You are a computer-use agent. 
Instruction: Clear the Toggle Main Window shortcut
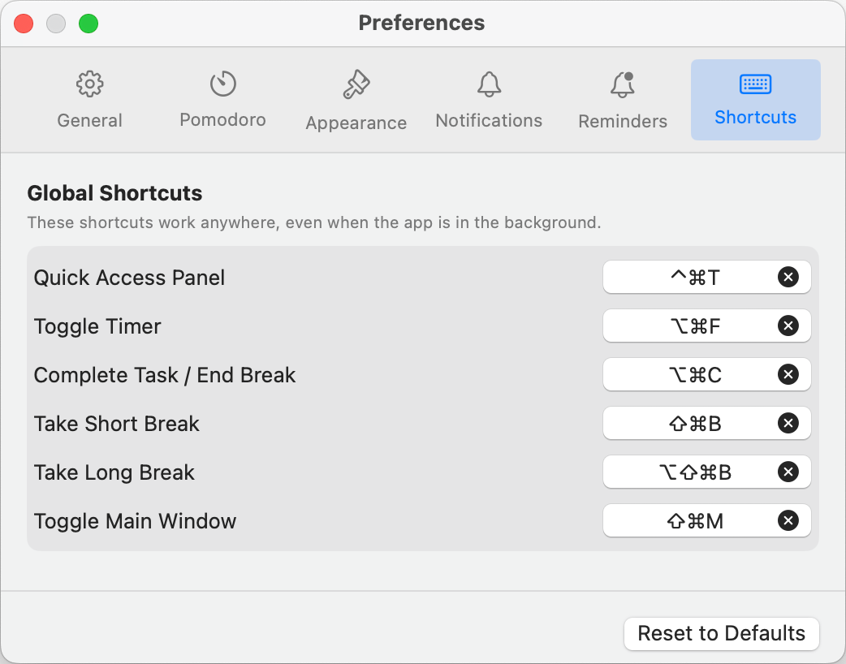pos(788,521)
